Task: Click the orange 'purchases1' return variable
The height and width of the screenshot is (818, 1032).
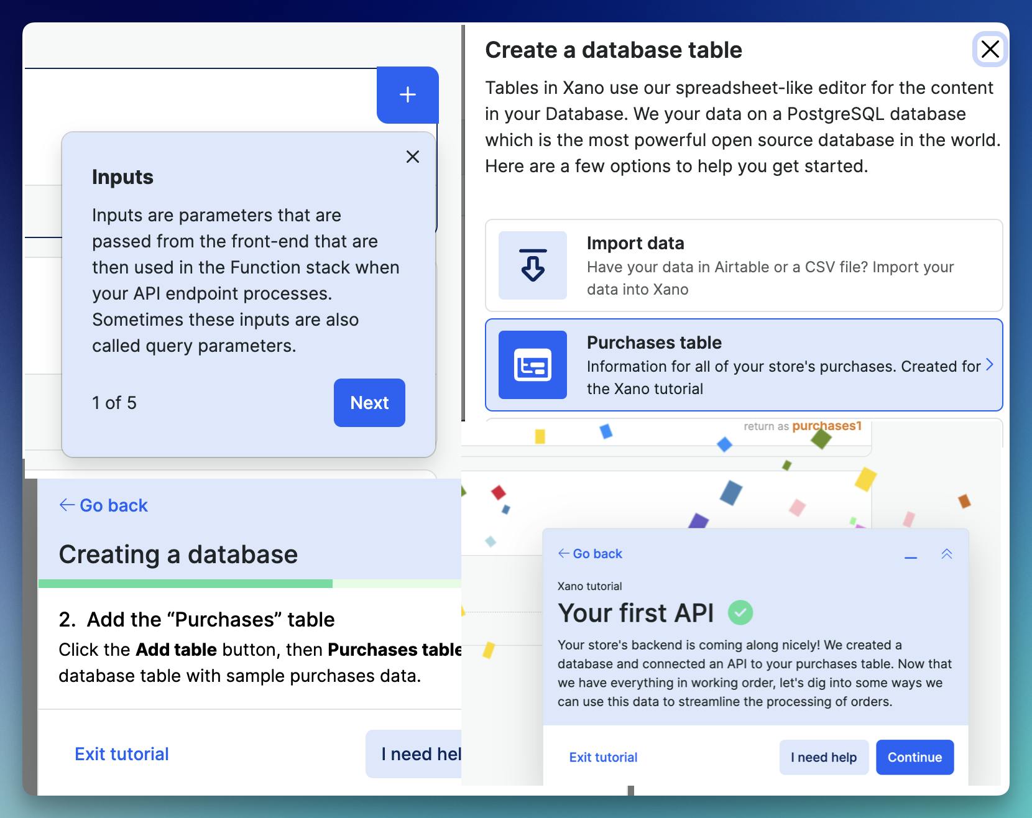Action: click(827, 426)
